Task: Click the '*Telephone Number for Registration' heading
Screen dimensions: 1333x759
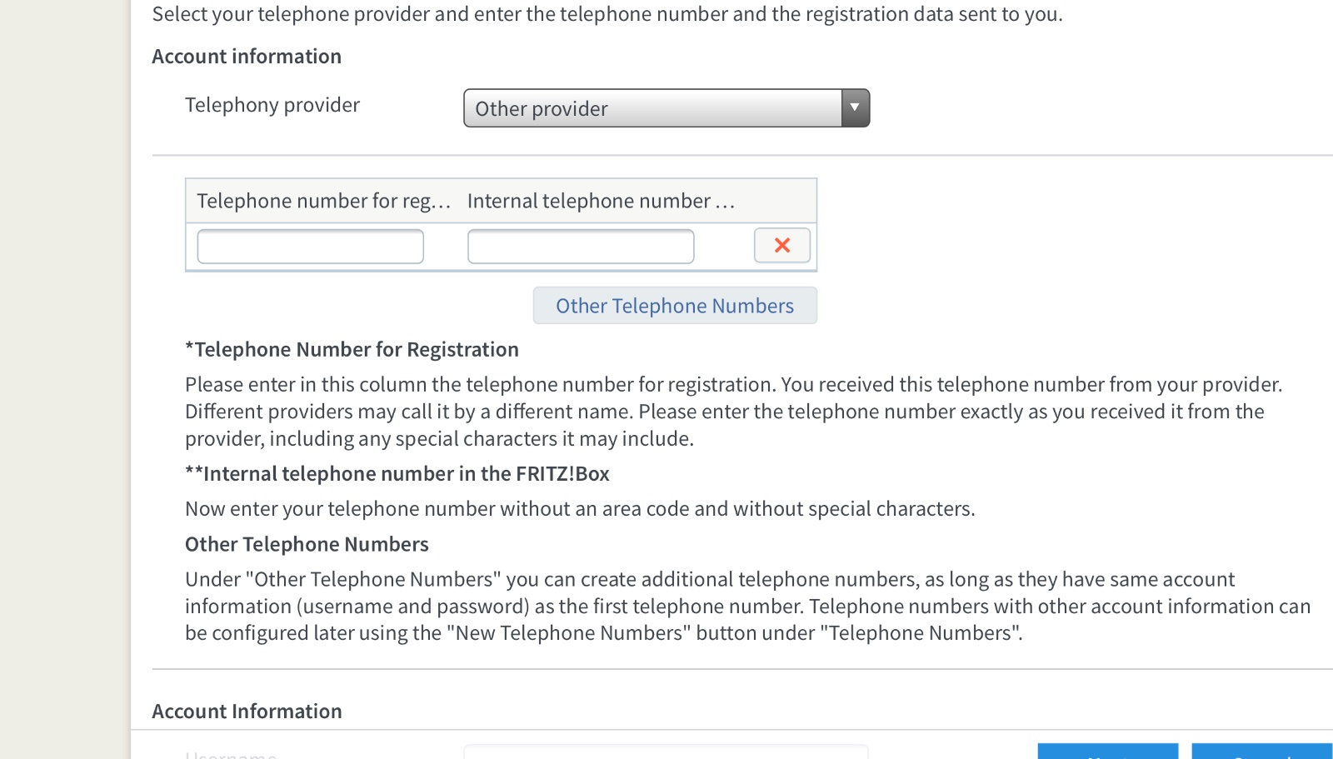Action: [352, 349]
